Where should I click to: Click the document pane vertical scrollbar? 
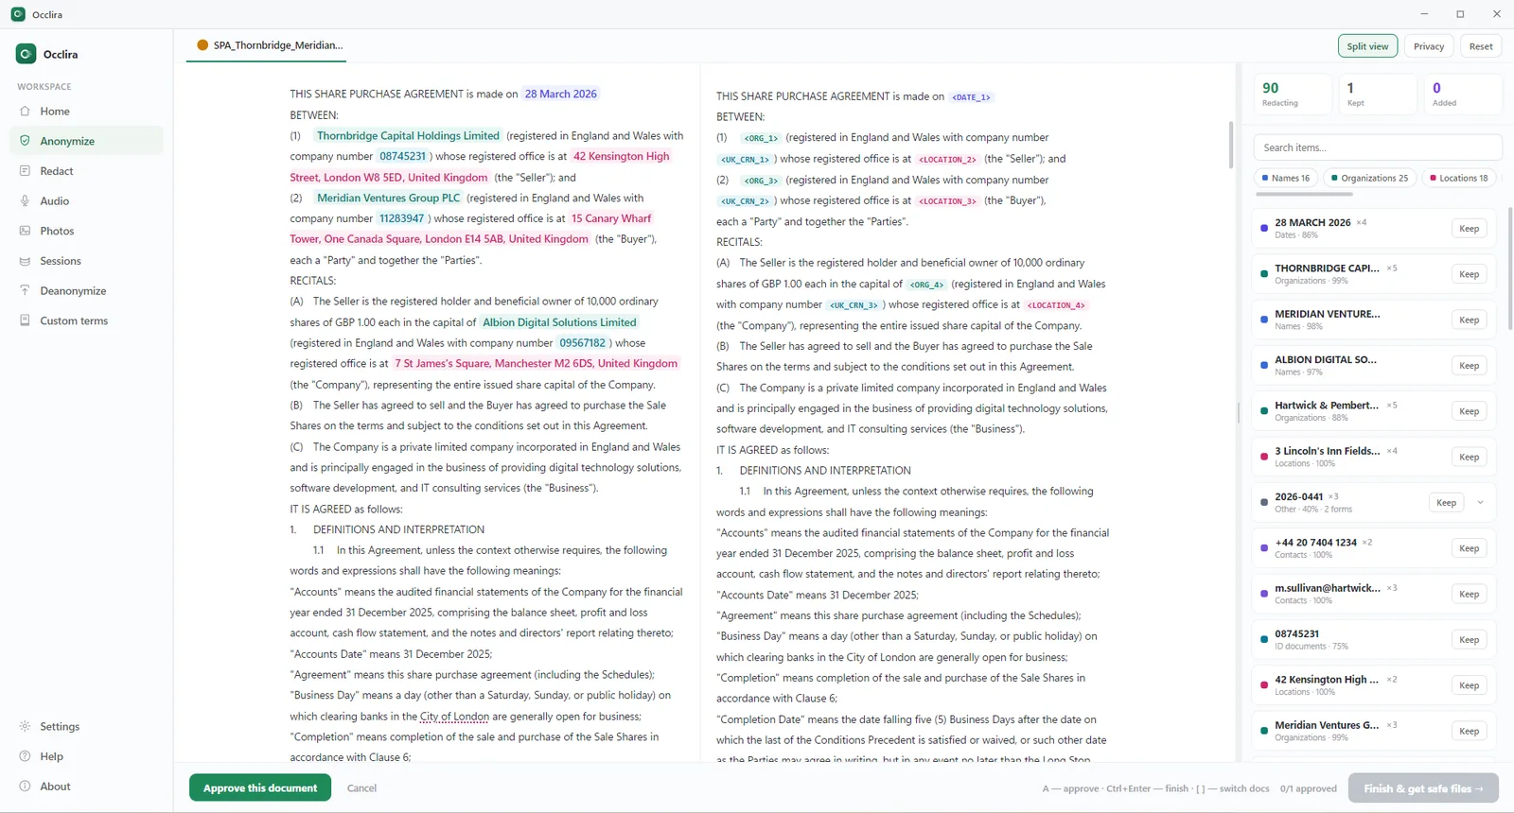(x=1230, y=146)
